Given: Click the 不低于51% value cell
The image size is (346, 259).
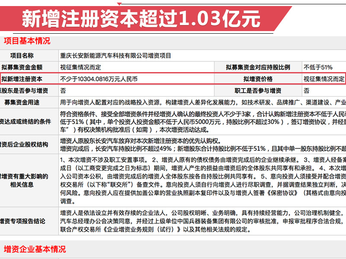Looking at the screenshot, I should click(x=318, y=67).
